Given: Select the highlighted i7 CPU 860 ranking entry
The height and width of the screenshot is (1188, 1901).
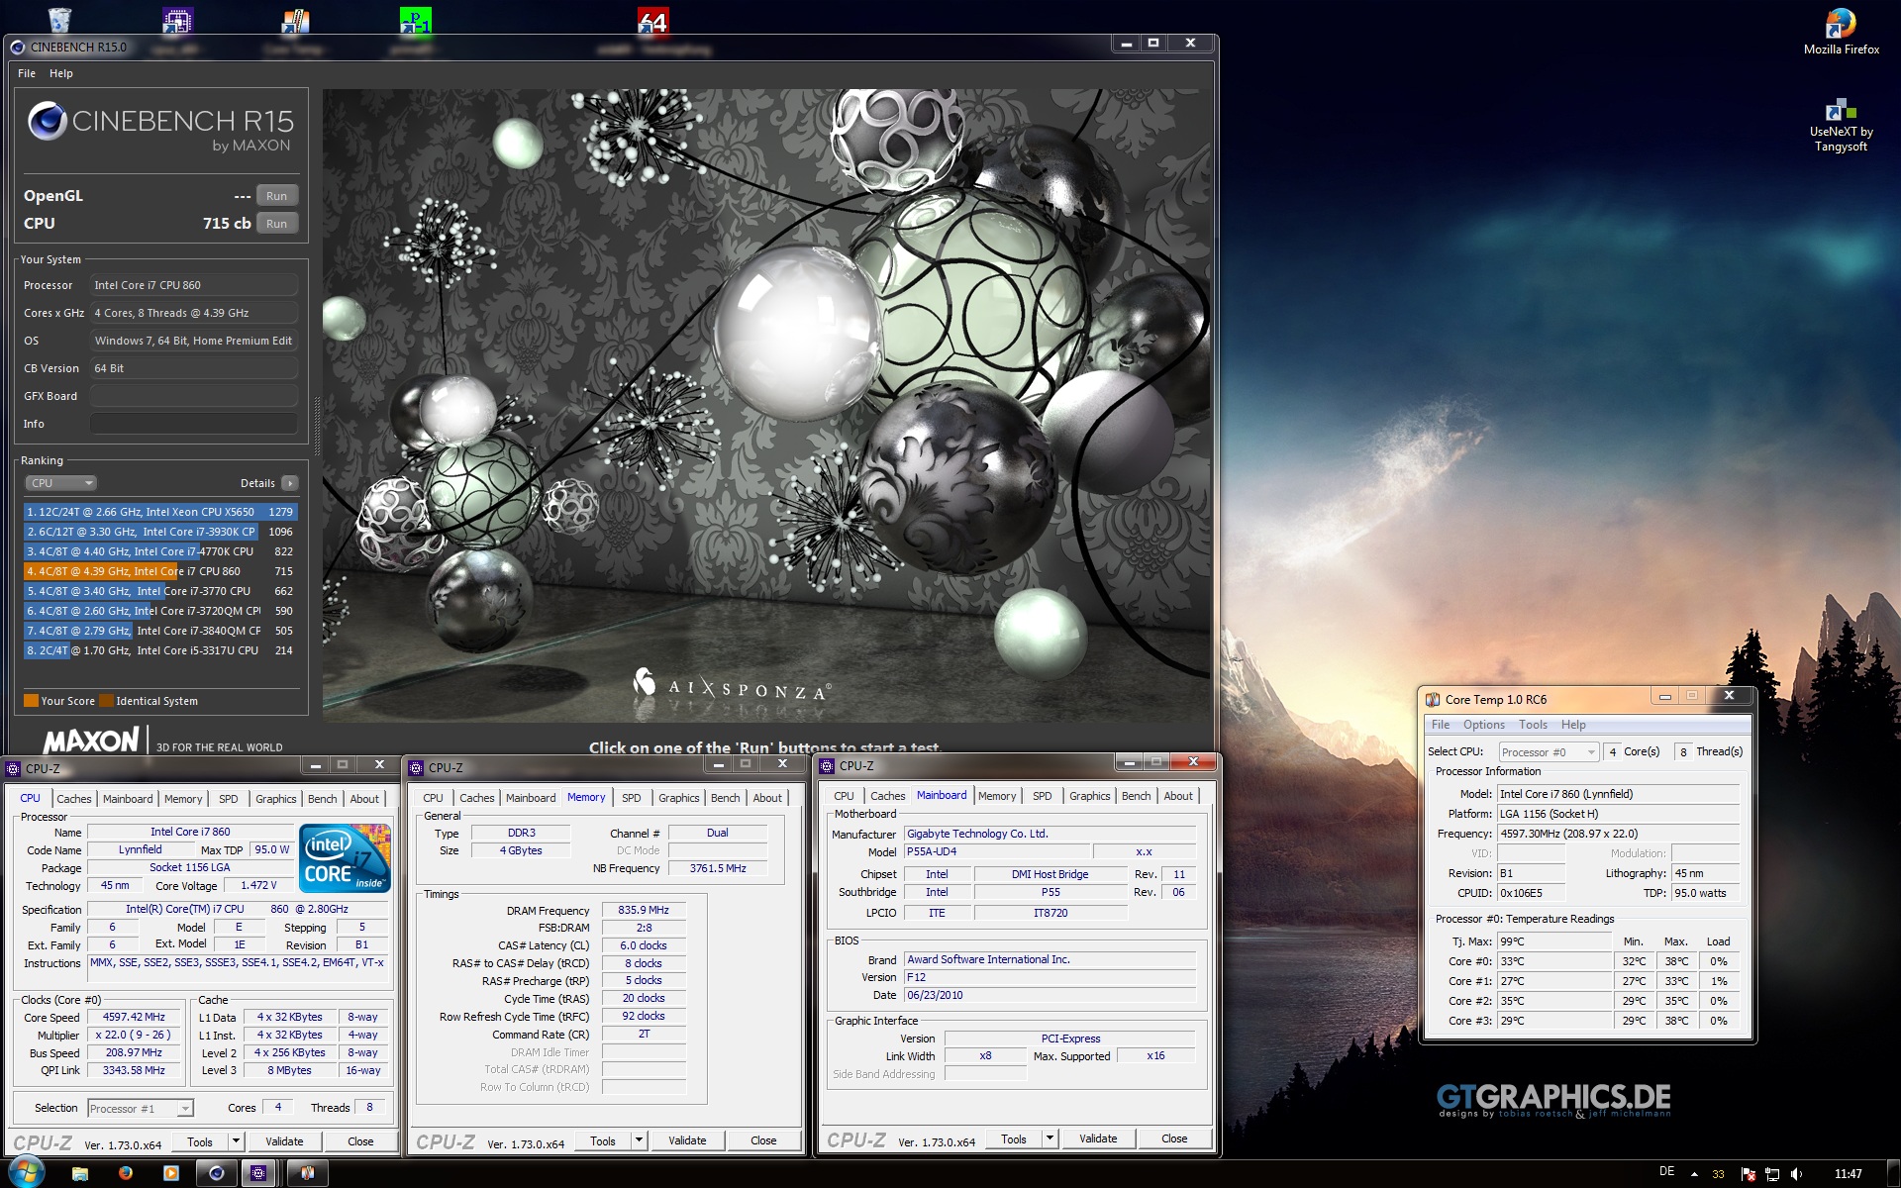Looking at the screenshot, I should pyautogui.click(x=160, y=571).
